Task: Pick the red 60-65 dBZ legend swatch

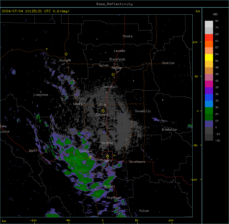Action: tap(209, 38)
